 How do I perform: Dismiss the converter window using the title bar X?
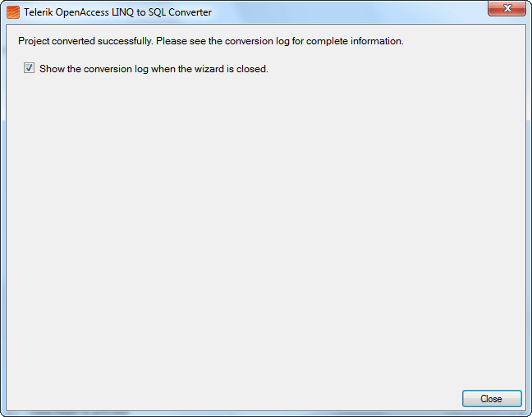click(x=507, y=8)
